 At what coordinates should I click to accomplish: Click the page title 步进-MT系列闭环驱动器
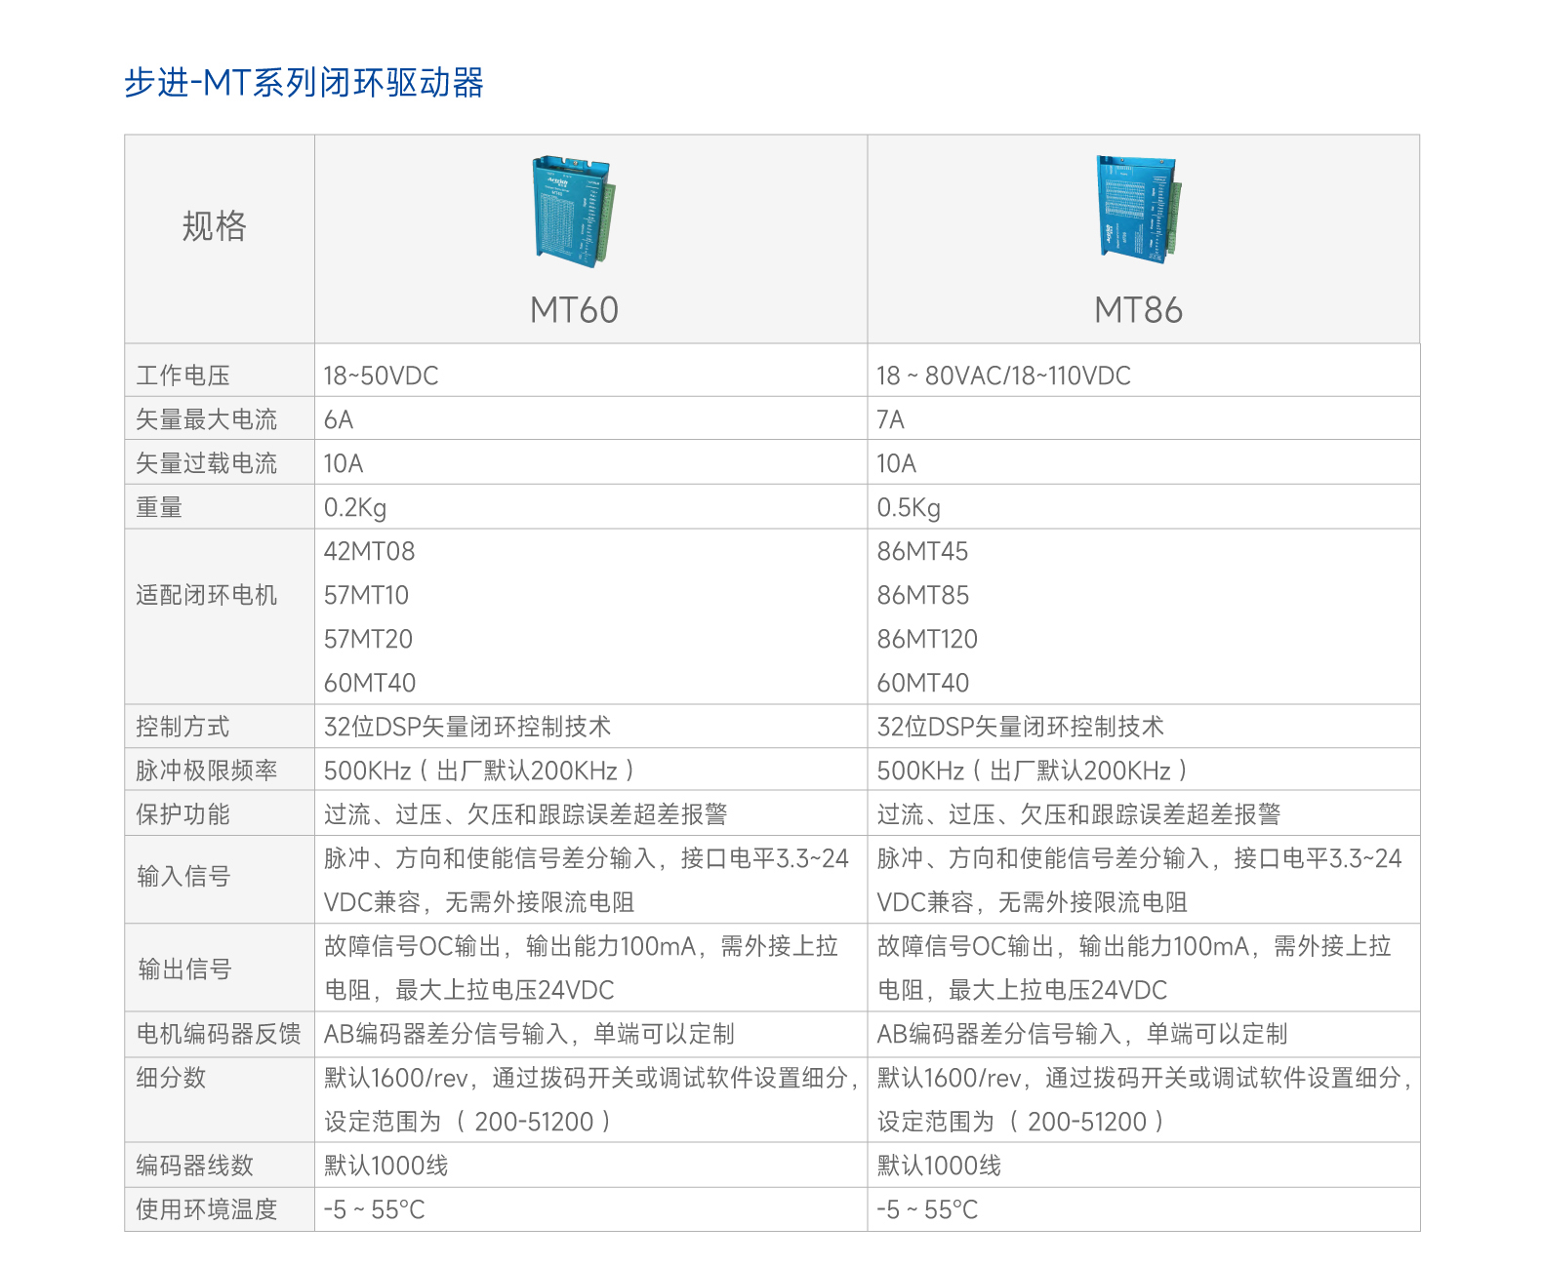coord(304,83)
